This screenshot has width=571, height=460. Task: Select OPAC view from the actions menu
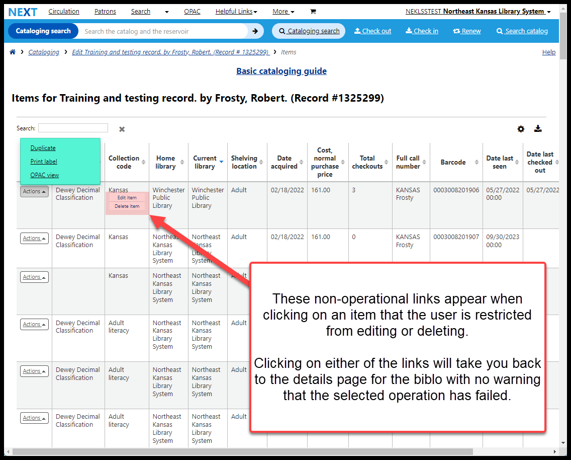[45, 175]
